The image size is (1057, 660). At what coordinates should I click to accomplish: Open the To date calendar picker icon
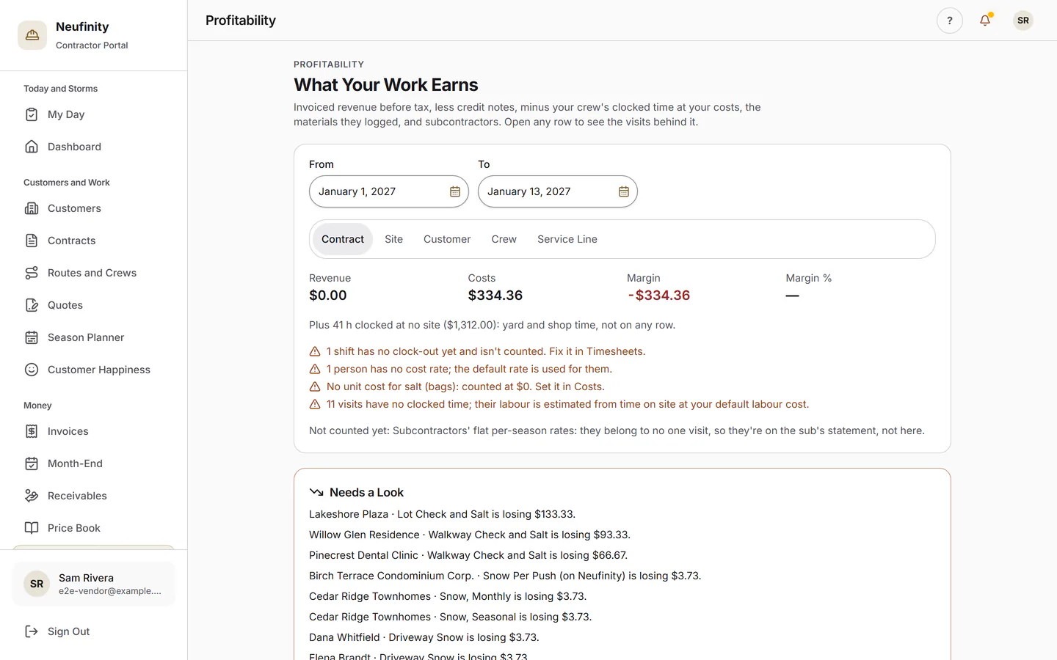point(624,191)
